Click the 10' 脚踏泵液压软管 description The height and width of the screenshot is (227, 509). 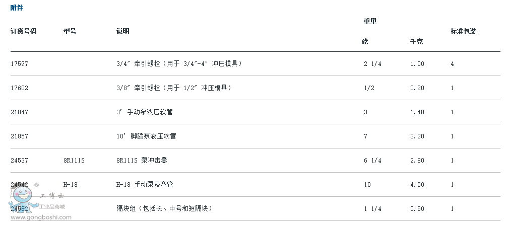[147, 136]
